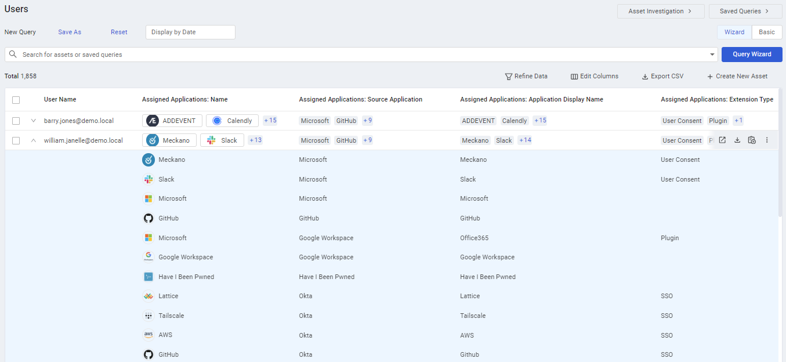Click the clipboard-plus icon in william.janelle row
The height and width of the screenshot is (362, 786).
coord(752,140)
